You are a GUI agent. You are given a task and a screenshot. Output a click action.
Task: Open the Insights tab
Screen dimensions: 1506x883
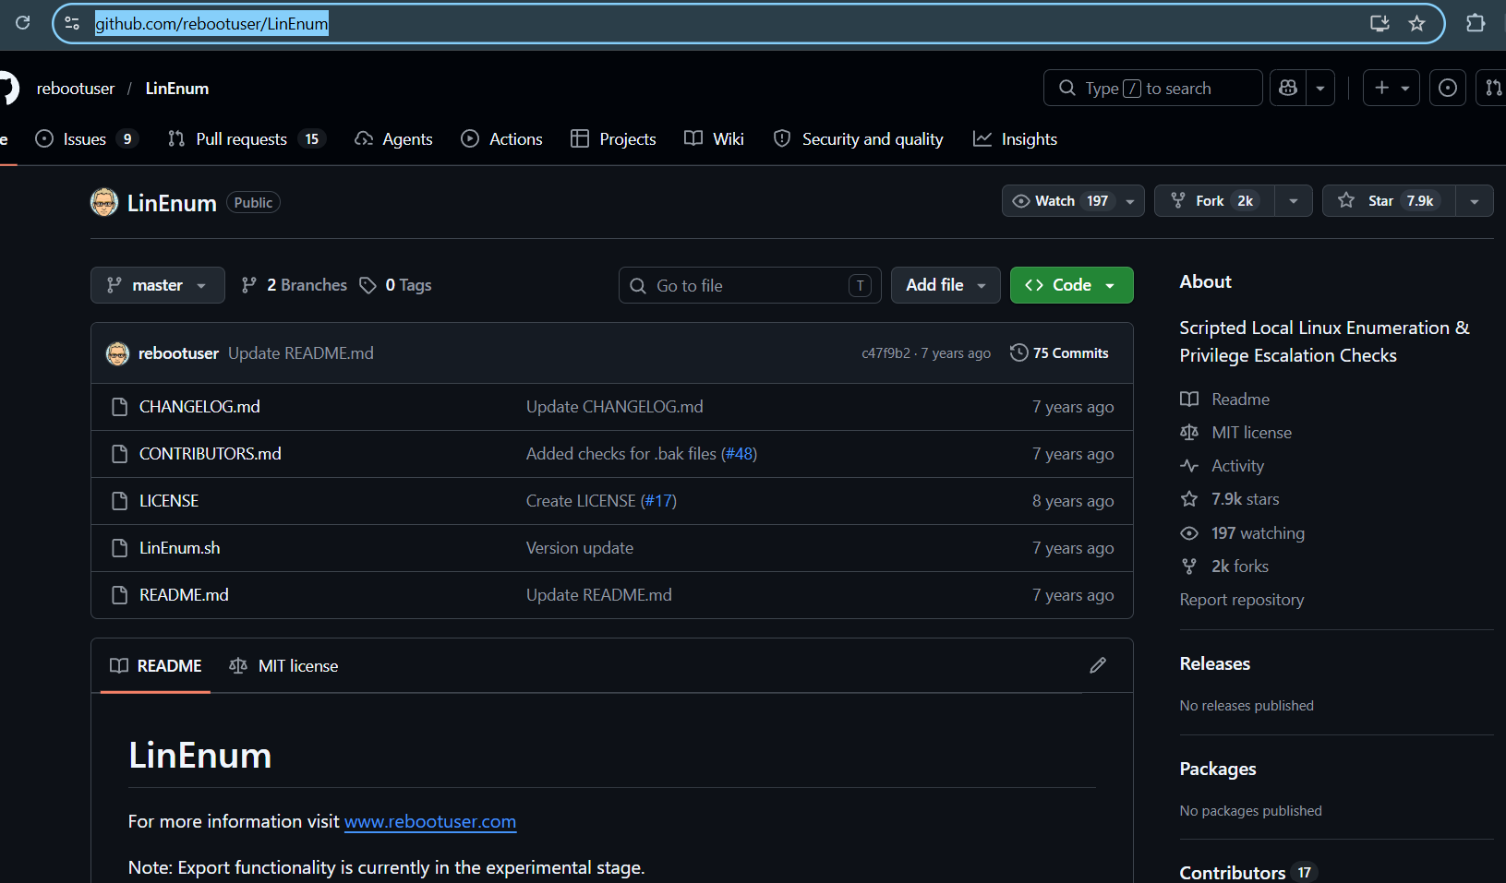(x=1015, y=139)
